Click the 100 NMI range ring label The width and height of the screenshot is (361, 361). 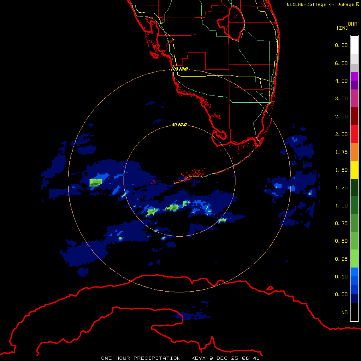[179, 69]
